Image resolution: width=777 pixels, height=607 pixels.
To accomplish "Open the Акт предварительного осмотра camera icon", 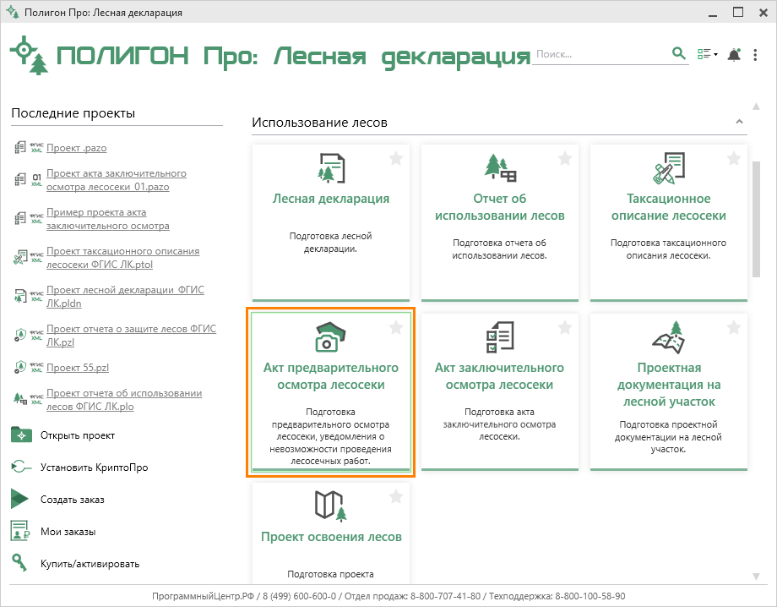I will (x=330, y=336).
